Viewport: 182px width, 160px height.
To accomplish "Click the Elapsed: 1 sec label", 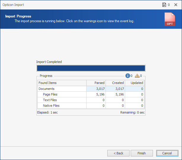I will point(47,112).
